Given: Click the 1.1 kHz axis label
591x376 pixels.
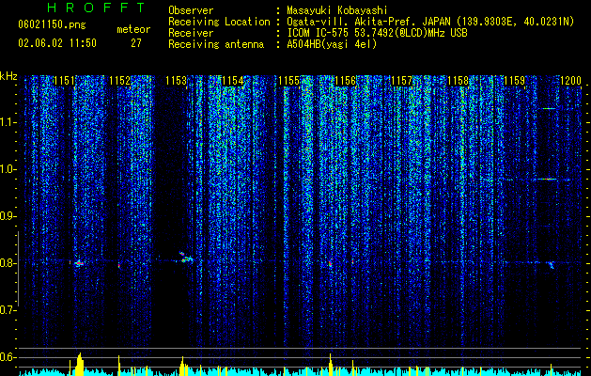Looking at the screenshot, I should [x=8, y=122].
